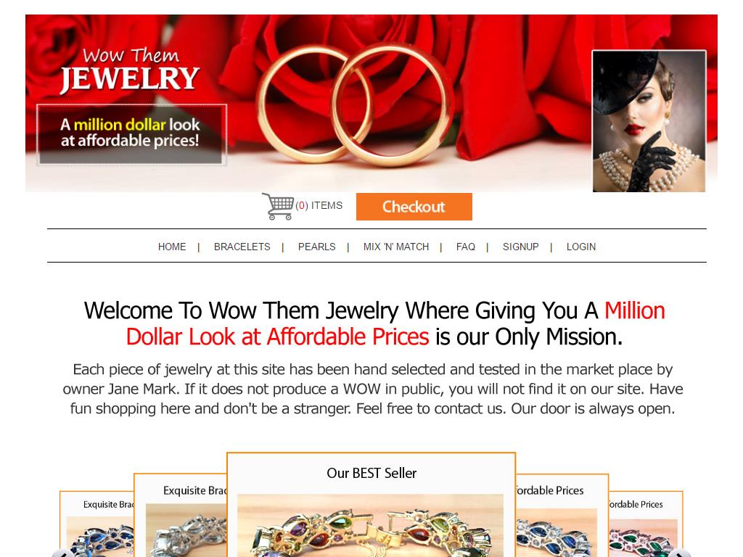Open the MIX 'N' MATCH page
The height and width of the screenshot is (557, 743).
pos(396,247)
